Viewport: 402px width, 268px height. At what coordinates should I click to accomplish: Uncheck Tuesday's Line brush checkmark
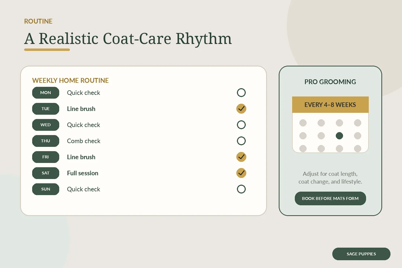[241, 109]
